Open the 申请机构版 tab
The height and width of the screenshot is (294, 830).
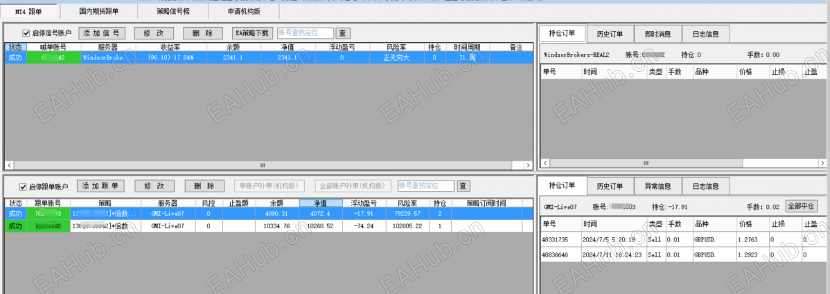tap(243, 10)
